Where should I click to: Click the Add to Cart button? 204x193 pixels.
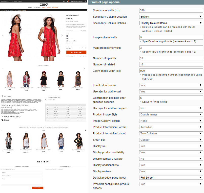coord(76,52)
